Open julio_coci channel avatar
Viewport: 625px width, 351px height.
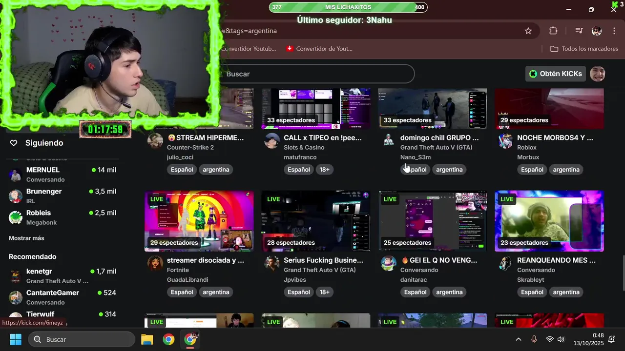(155, 141)
